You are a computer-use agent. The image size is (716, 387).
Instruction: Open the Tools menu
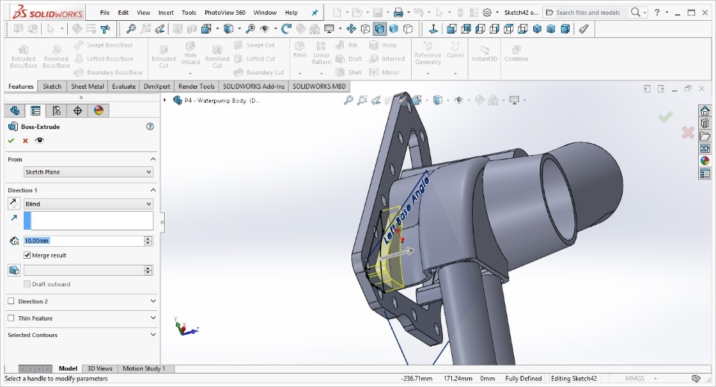[189, 13]
